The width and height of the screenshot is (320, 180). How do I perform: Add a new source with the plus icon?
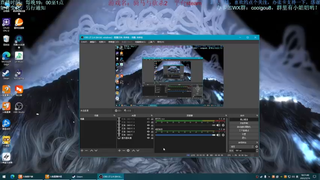point(119,150)
